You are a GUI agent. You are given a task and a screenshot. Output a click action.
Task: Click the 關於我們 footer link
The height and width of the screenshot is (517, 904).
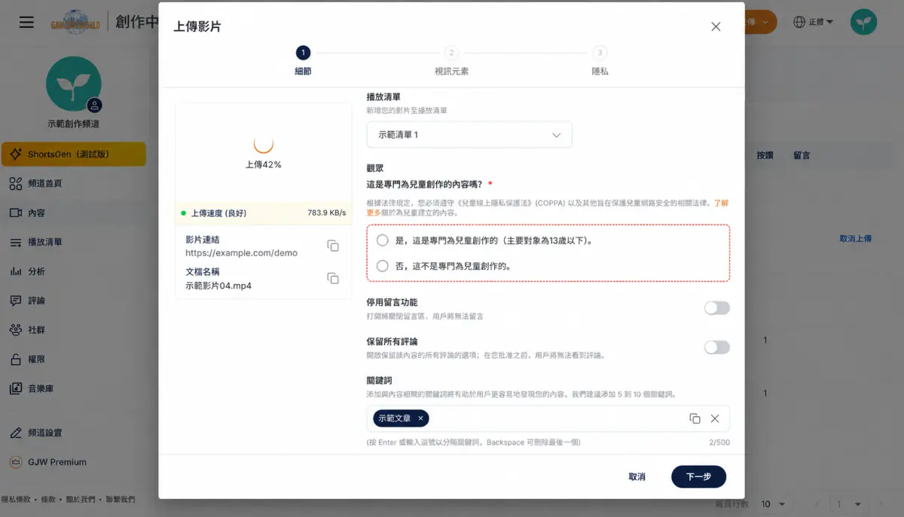click(81, 500)
